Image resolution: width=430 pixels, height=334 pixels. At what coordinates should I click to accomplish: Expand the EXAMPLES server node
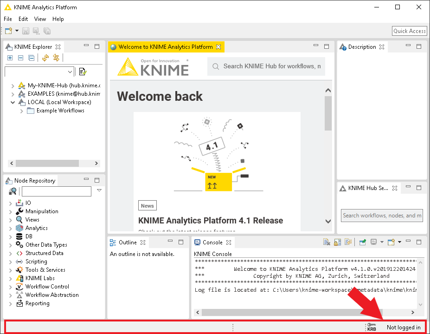[13, 94]
